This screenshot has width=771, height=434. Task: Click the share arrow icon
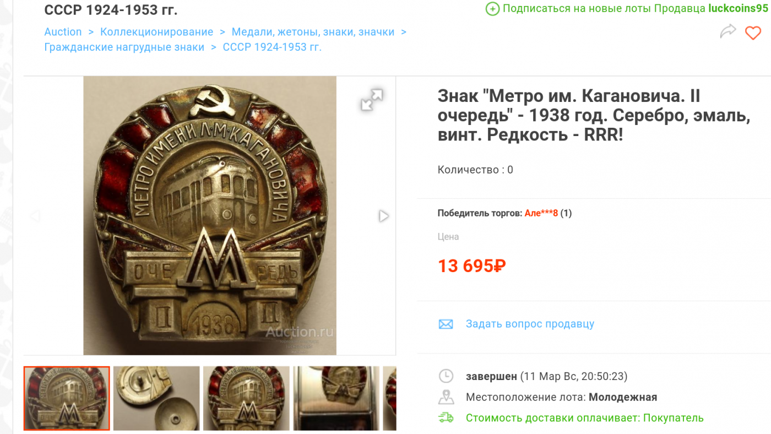(x=728, y=31)
